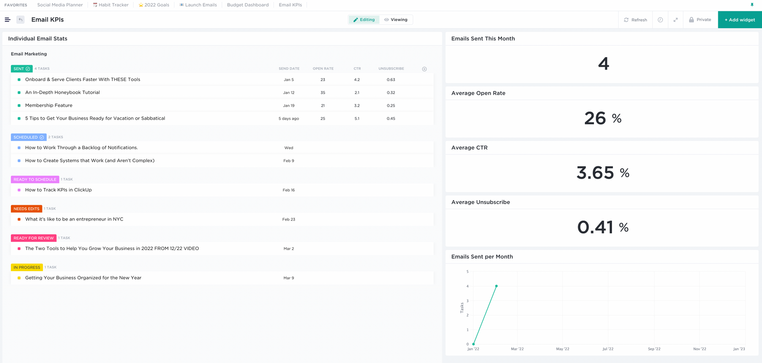Click status square of entrepreneur in NYC task
Viewport: 762px width, 363px height.
[19, 219]
